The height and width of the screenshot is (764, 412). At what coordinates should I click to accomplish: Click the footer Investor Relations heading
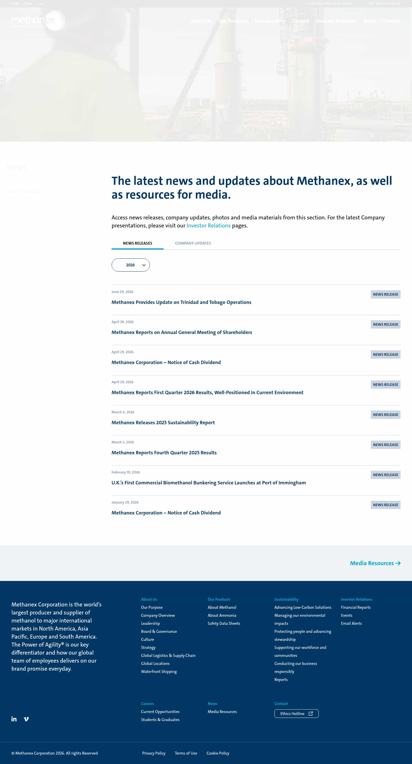[x=356, y=599]
